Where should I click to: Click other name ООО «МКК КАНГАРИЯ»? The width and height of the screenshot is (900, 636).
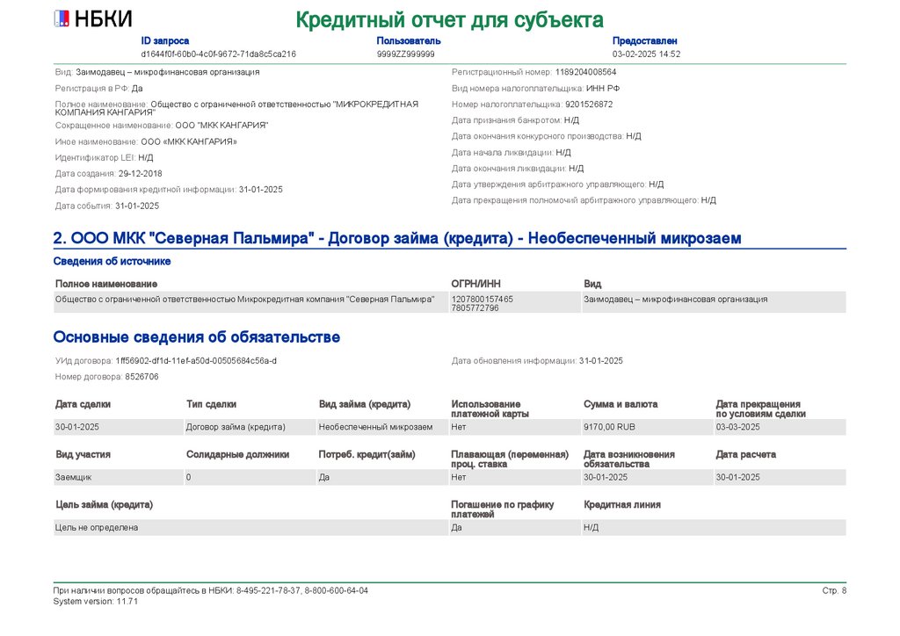point(189,141)
